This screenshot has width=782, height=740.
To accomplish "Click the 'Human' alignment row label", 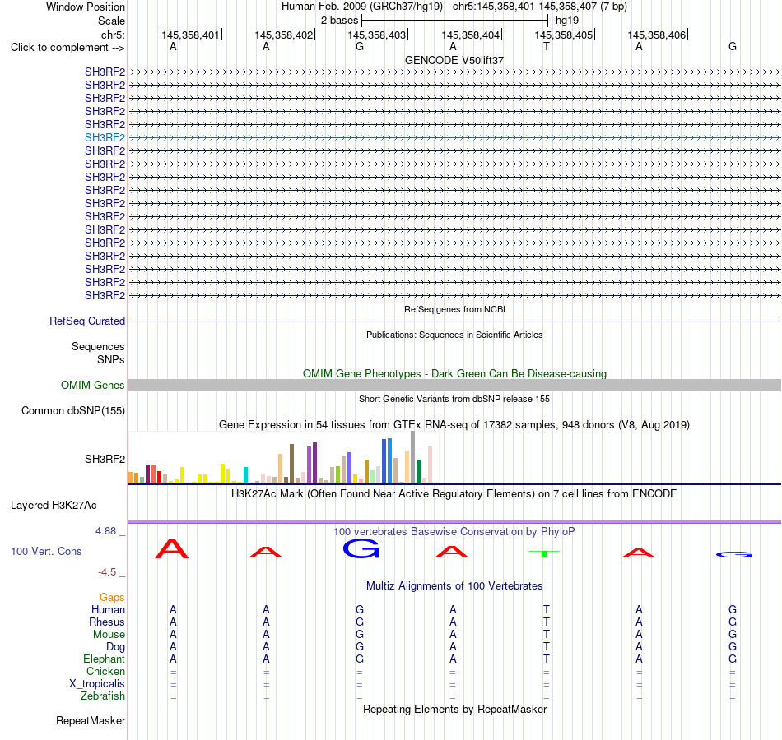I will [108, 609].
